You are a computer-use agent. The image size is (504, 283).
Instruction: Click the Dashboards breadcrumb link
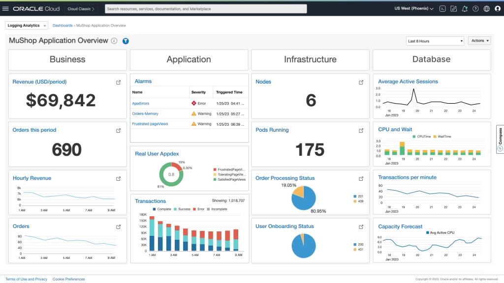coord(63,25)
